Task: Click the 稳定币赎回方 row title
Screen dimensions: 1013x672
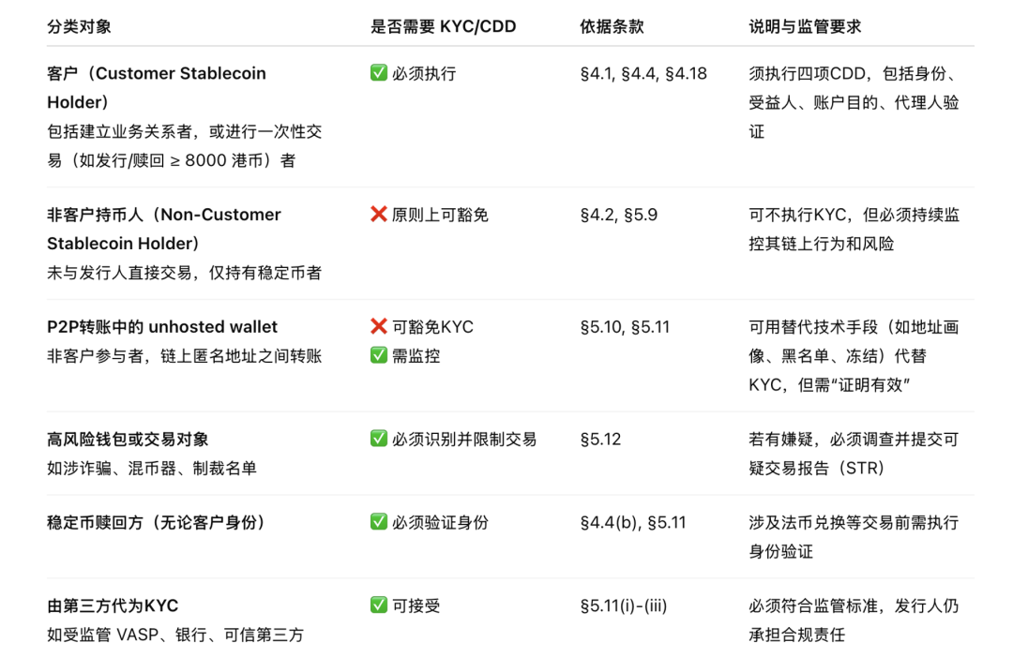Action: tap(156, 522)
